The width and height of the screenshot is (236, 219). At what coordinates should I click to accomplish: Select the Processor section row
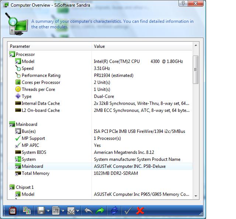click(100, 54)
